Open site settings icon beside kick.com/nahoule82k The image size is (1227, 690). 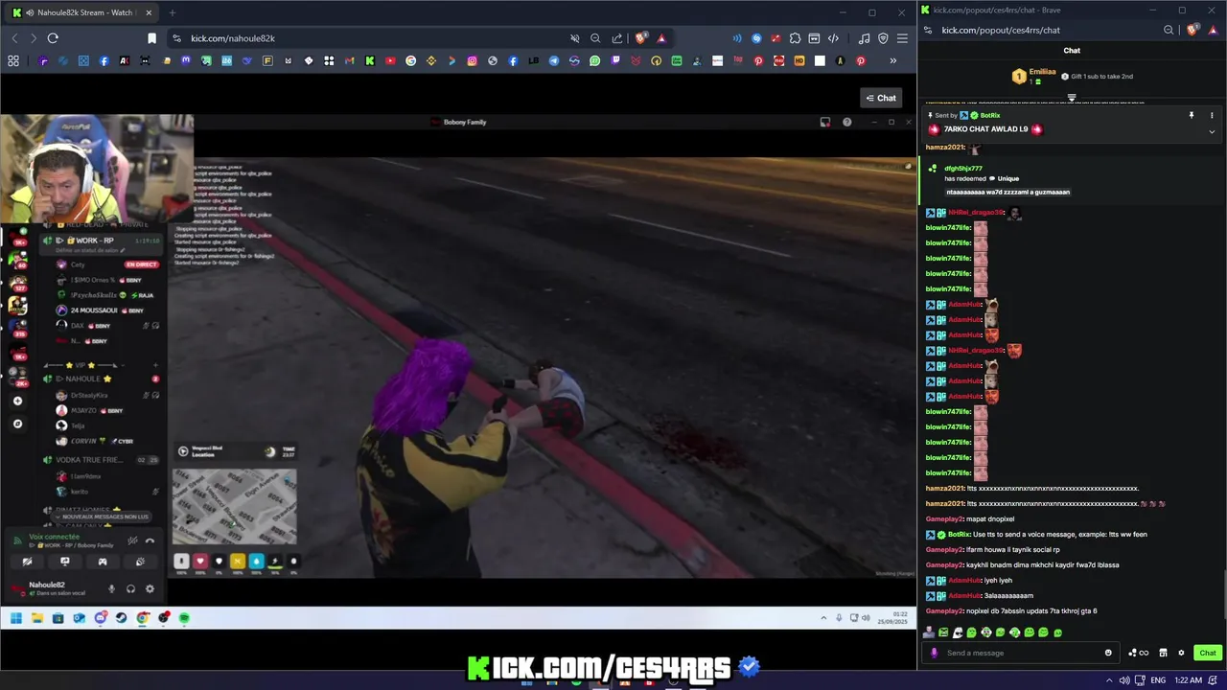click(x=176, y=38)
